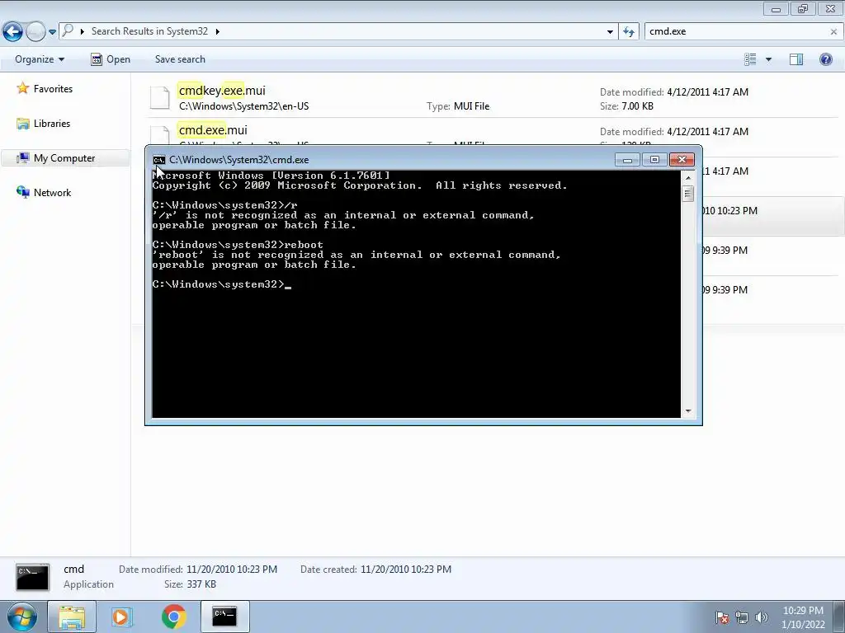Viewport: 845px width, 633px height.
Task: Expand the breadcrumb arrow after System32
Action: click(x=218, y=31)
